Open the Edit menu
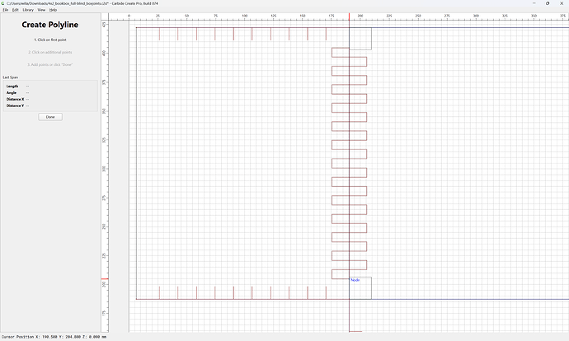The height and width of the screenshot is (341, 569). 15,10
